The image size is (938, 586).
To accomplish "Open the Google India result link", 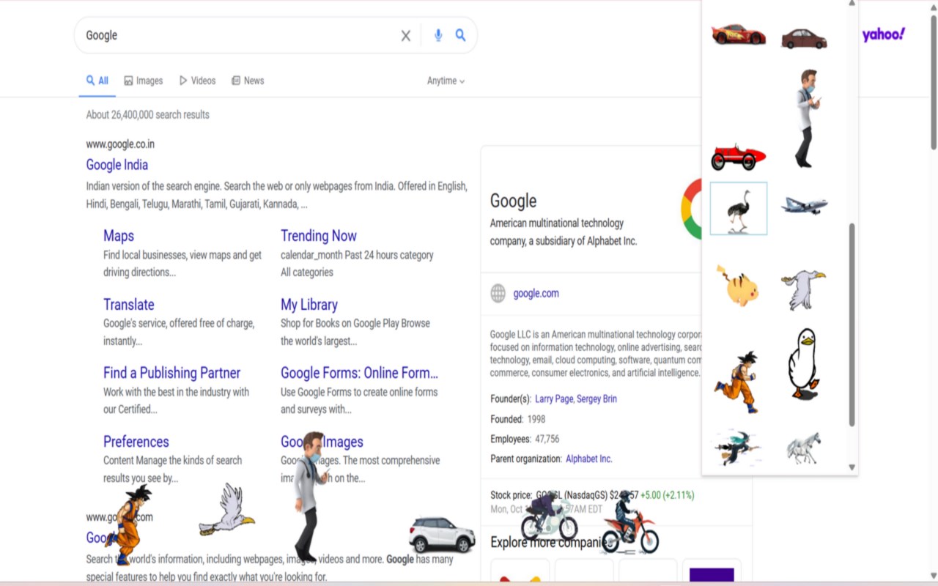I will 117,165.
